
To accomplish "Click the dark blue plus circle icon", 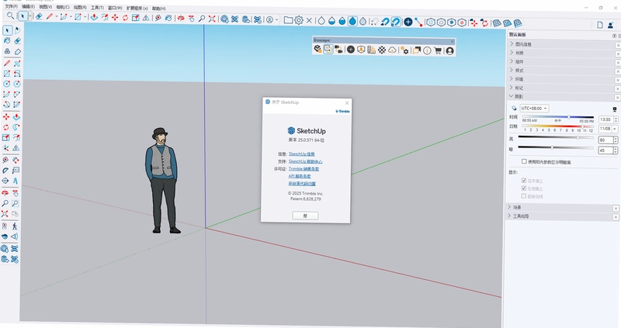I will [x=408, y=22].
